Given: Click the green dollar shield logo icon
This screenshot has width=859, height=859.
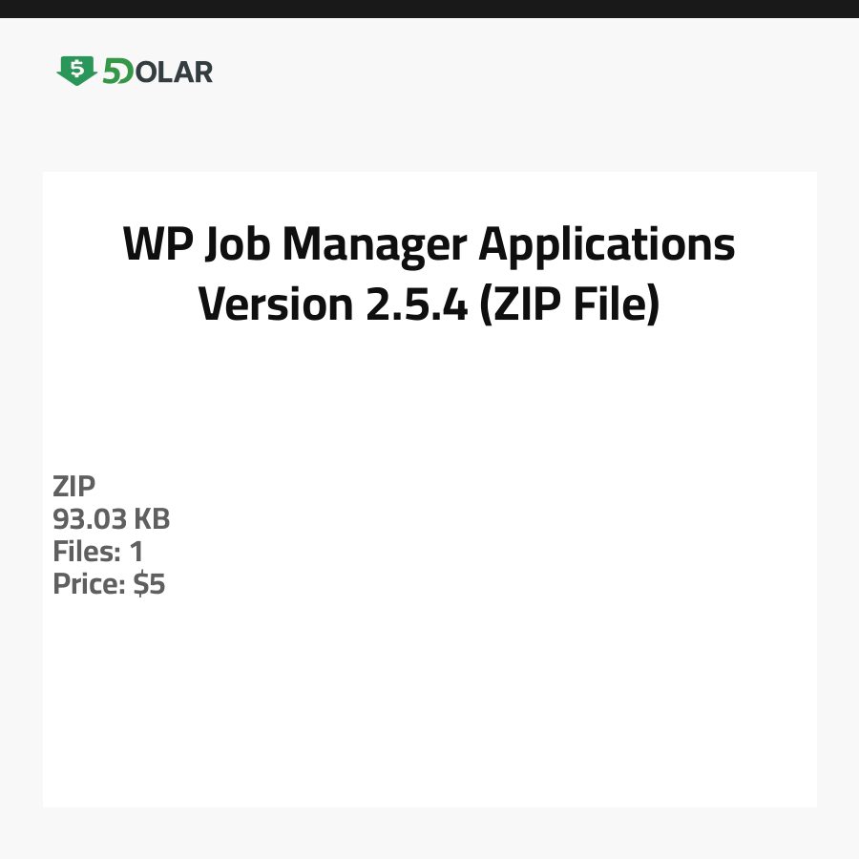Looking at the screenshot, I should (x=76, y=71).
